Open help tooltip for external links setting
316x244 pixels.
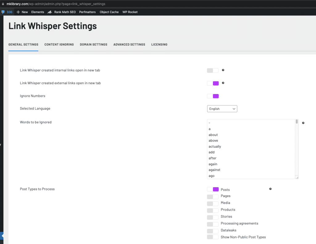tap(223, 83)
